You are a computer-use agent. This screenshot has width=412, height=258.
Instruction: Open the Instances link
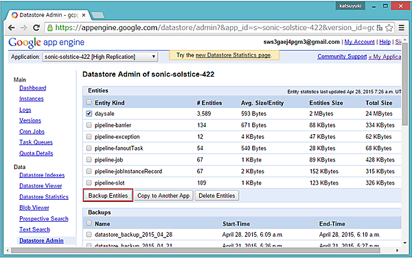(x=32, y=99)
